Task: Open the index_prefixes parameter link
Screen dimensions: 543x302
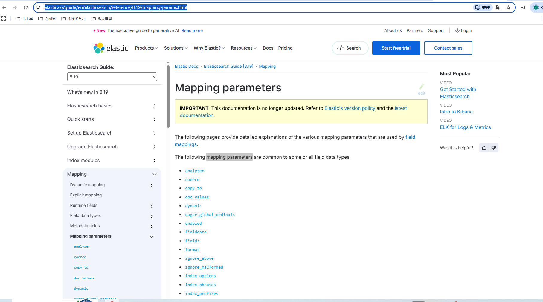Action: [202, 293]
